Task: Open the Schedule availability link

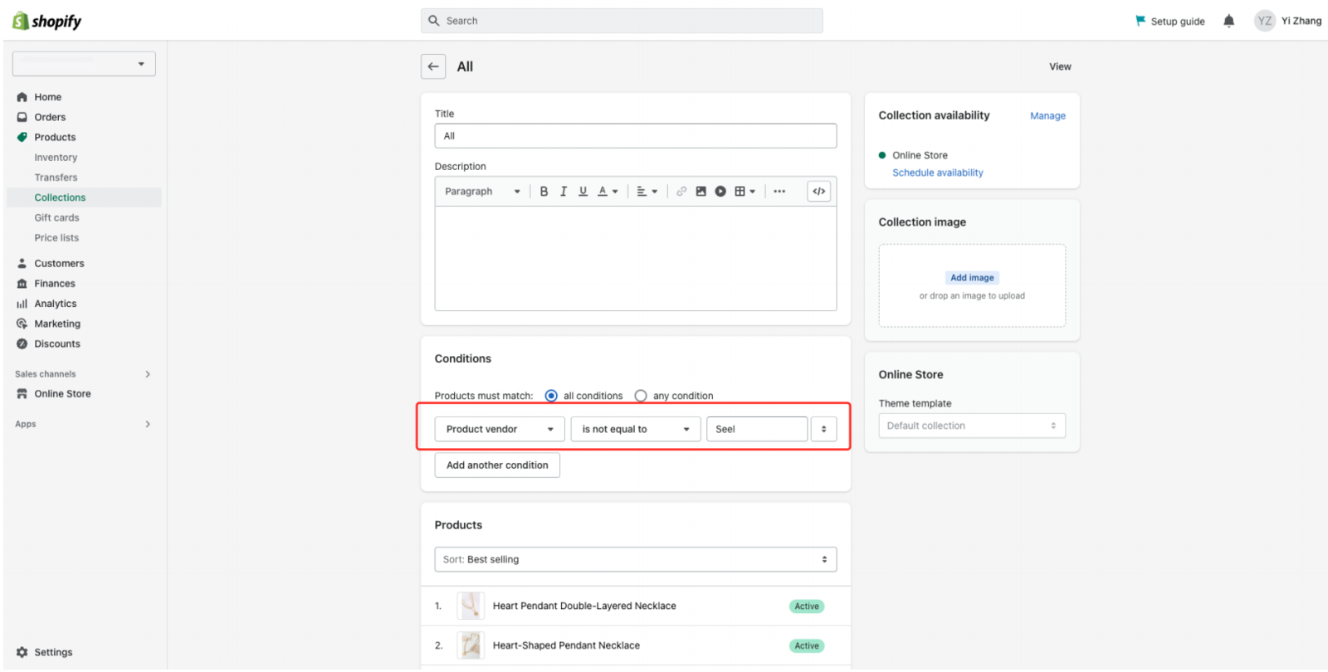Action: pyautogui.click(x=937, y=173)
